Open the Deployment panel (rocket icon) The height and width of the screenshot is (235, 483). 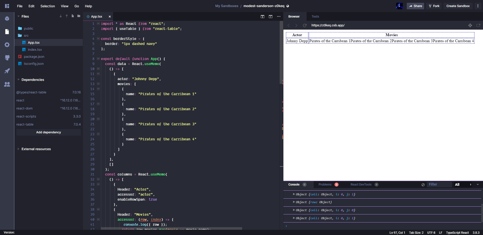(7, 71)
